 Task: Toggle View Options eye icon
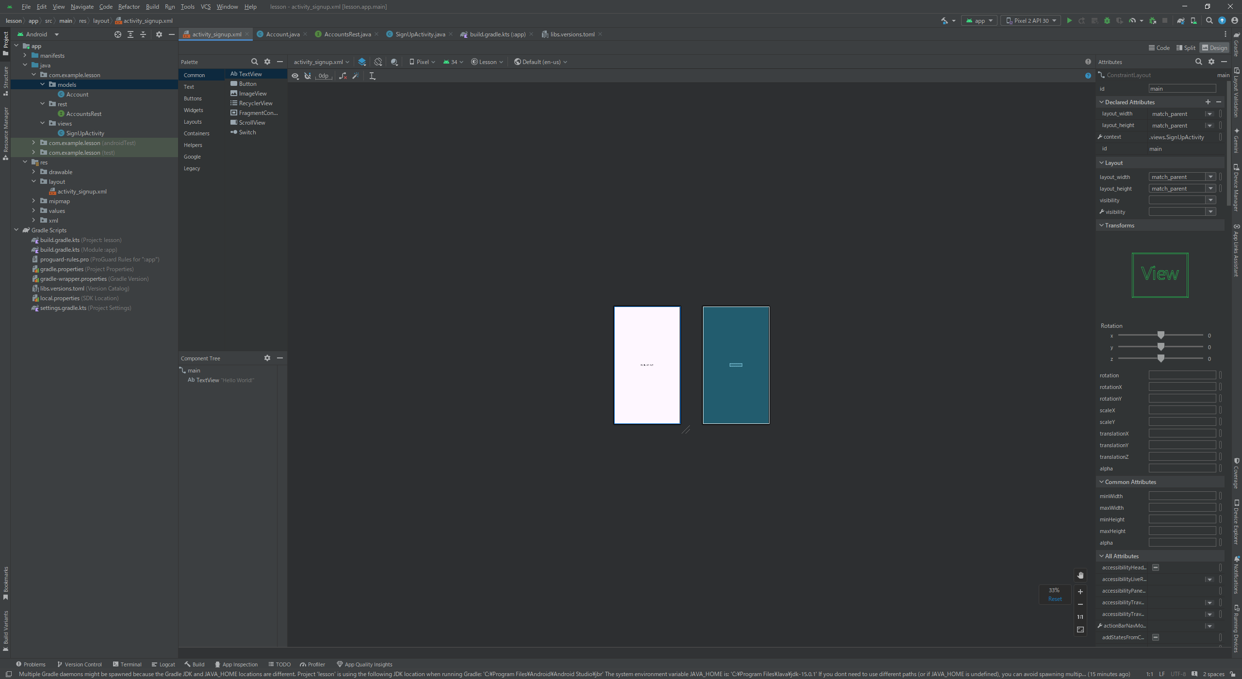295,76
